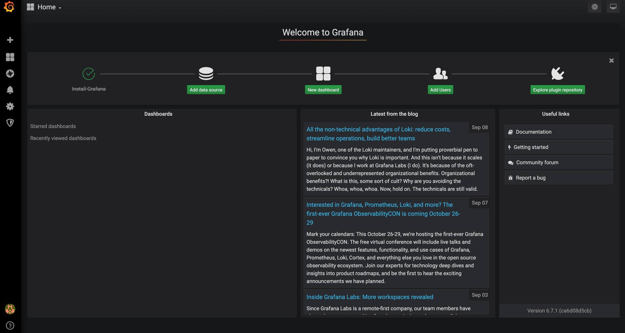
Task: Click Explore plugin repository button
Action: (x=557, y=90)
